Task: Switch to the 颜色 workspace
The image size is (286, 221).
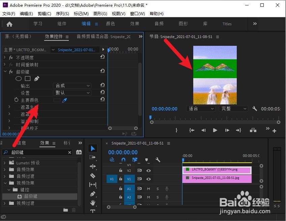Action: coord(110,24)
